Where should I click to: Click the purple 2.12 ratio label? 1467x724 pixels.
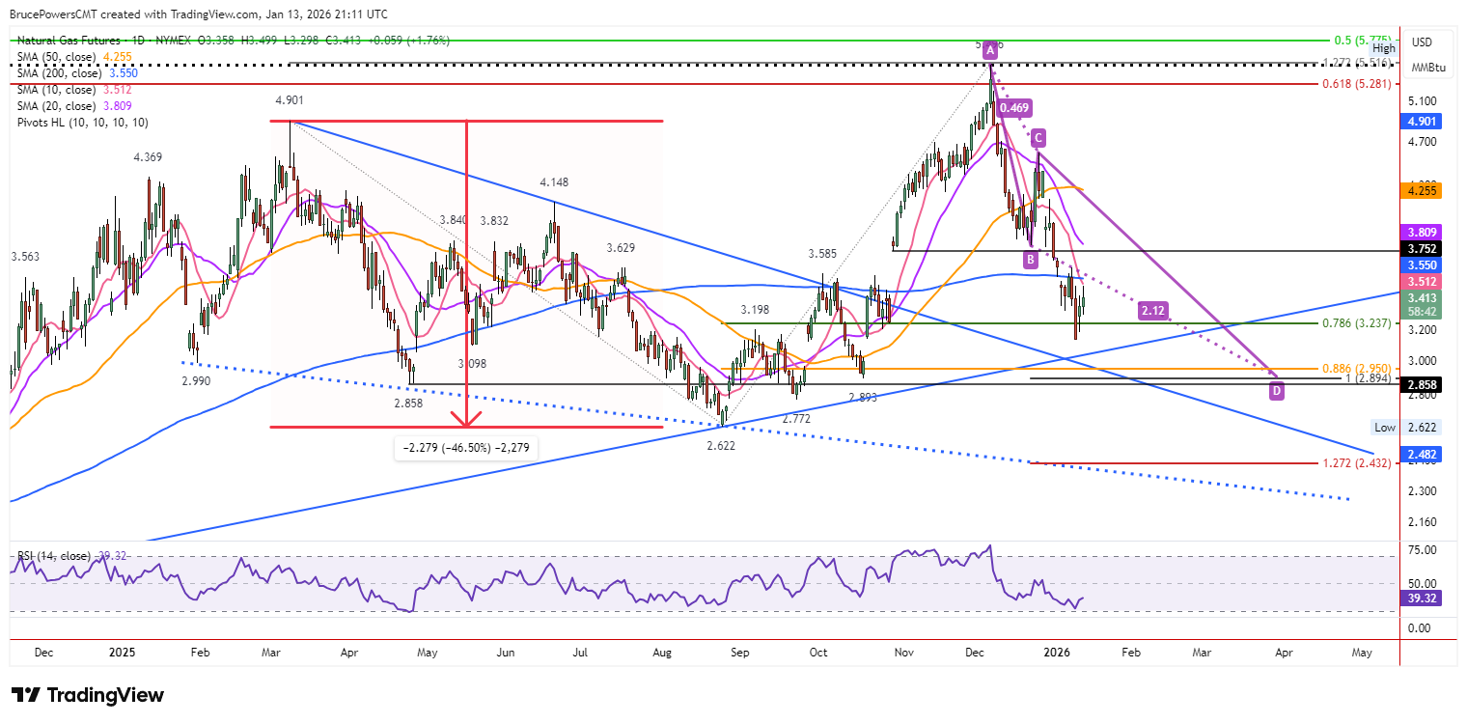pyautogui.click(x=1152, y=310)
